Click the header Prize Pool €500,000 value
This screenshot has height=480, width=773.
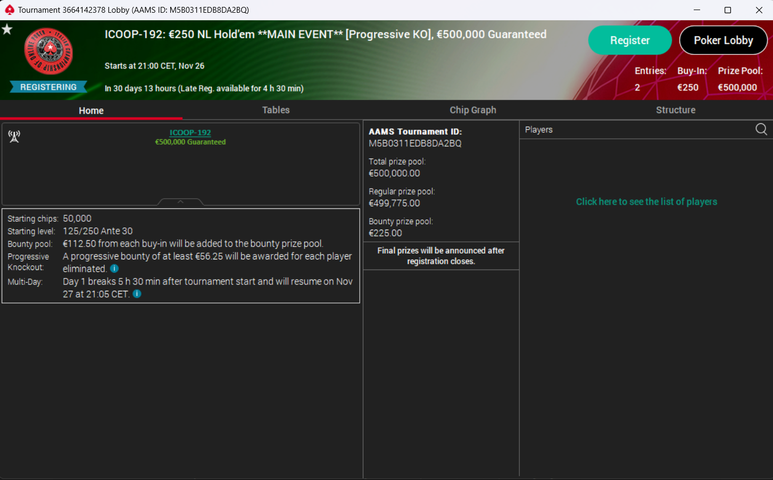coord(737,88)
